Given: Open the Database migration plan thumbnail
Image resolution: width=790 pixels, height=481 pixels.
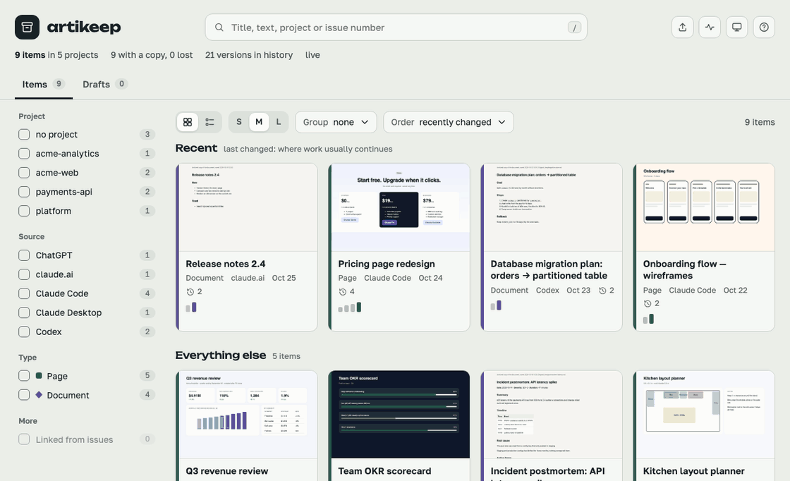Looking at the screenshot, I should (x=553, y=207).
